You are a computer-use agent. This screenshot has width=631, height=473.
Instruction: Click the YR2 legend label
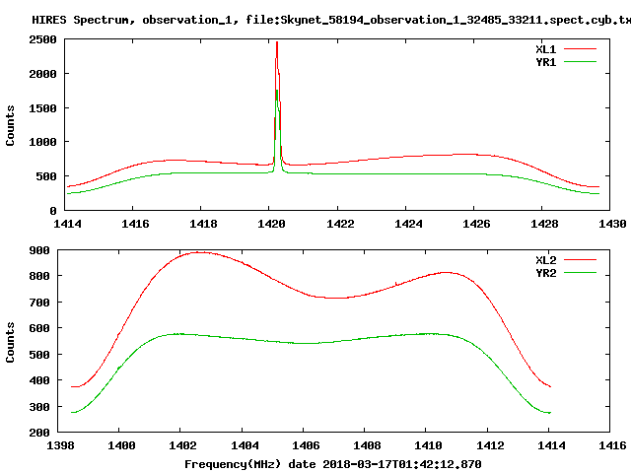tap(545, 273)
